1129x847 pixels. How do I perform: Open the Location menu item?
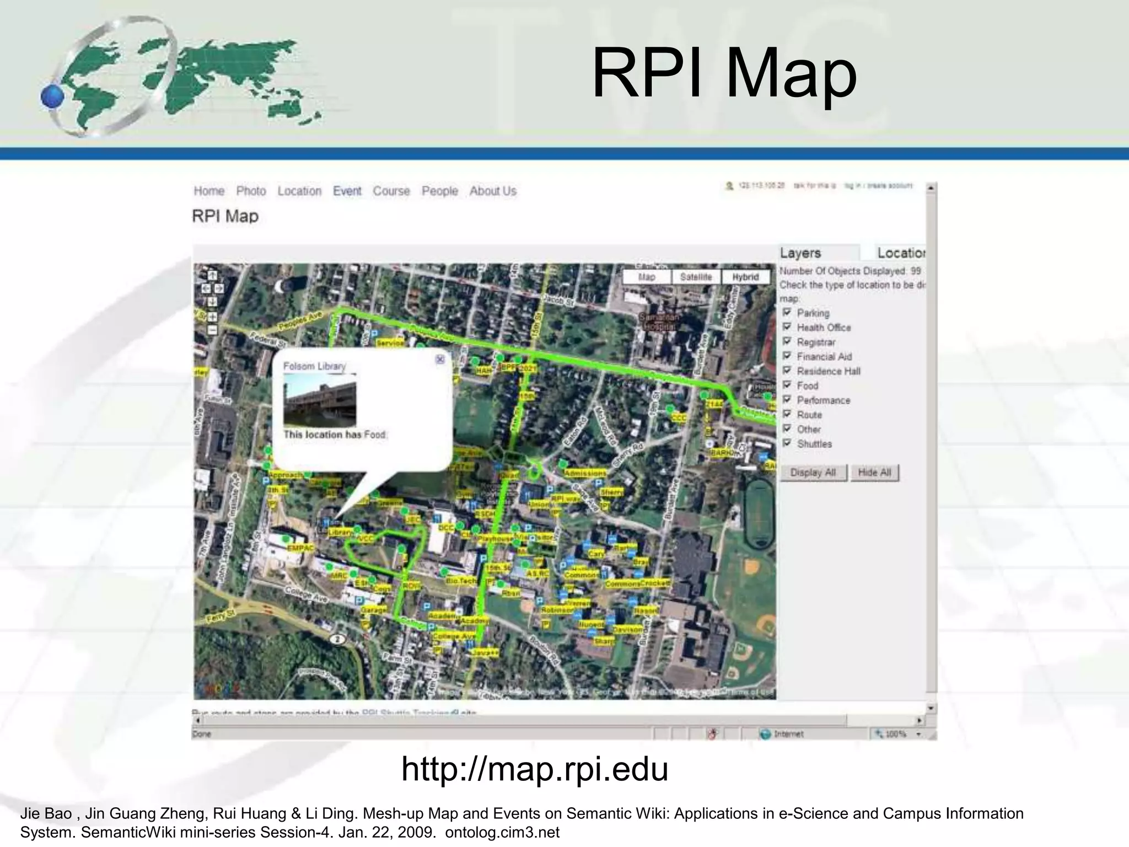click(299, 191)
